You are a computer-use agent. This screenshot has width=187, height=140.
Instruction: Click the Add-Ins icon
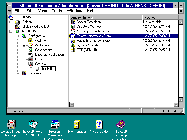tap(31, 41)
